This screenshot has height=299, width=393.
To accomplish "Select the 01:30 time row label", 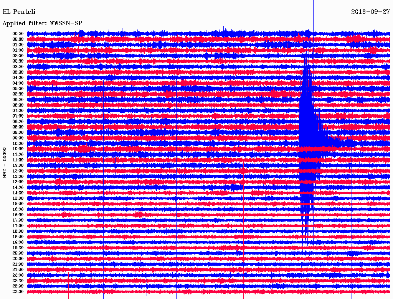I will tap(18, 50).
